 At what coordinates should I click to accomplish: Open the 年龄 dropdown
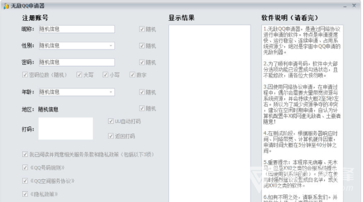click(x=77, y=92)
